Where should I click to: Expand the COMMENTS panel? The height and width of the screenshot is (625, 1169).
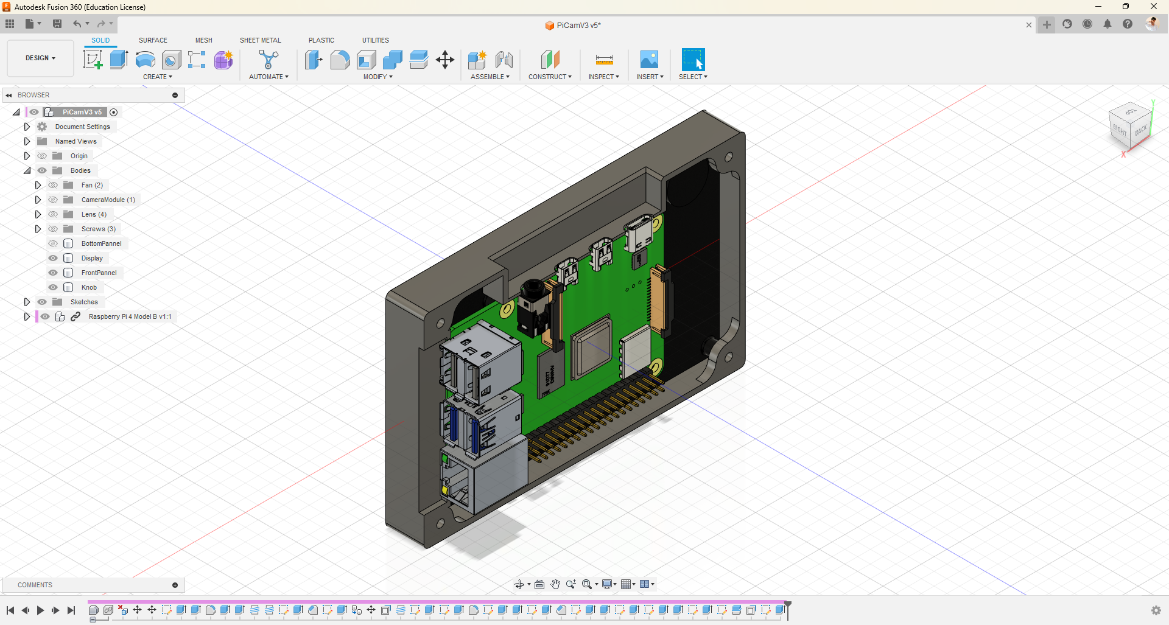tap(175, 585)
